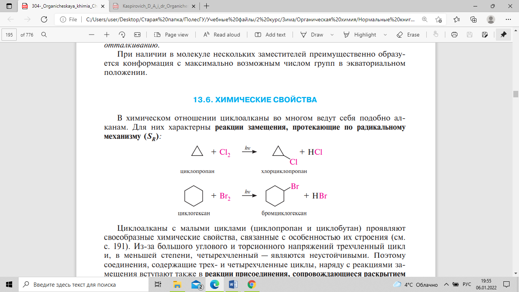Click the PDF vertical scrollbar thumb
519x292 pixels.
(x=516, y=94)
